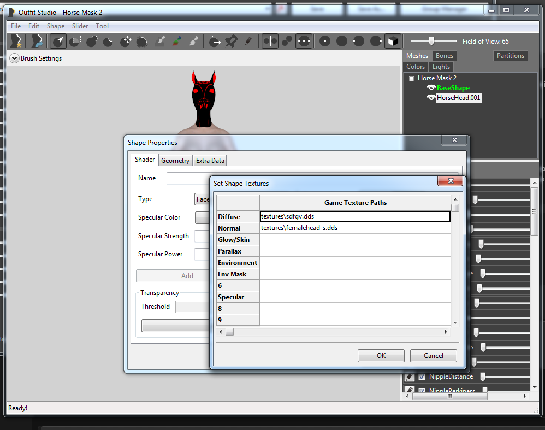Click Normal path textures\femalehead_s.dds cell
The width and height of the screenshot is (545, 430).
355,228
